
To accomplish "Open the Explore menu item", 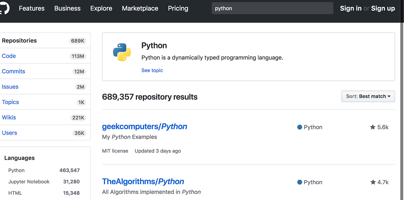I will (101, 8).
